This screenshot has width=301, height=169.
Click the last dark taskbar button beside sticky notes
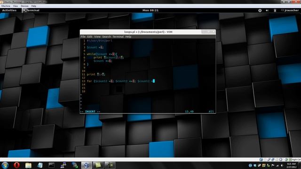coord(110,165)
